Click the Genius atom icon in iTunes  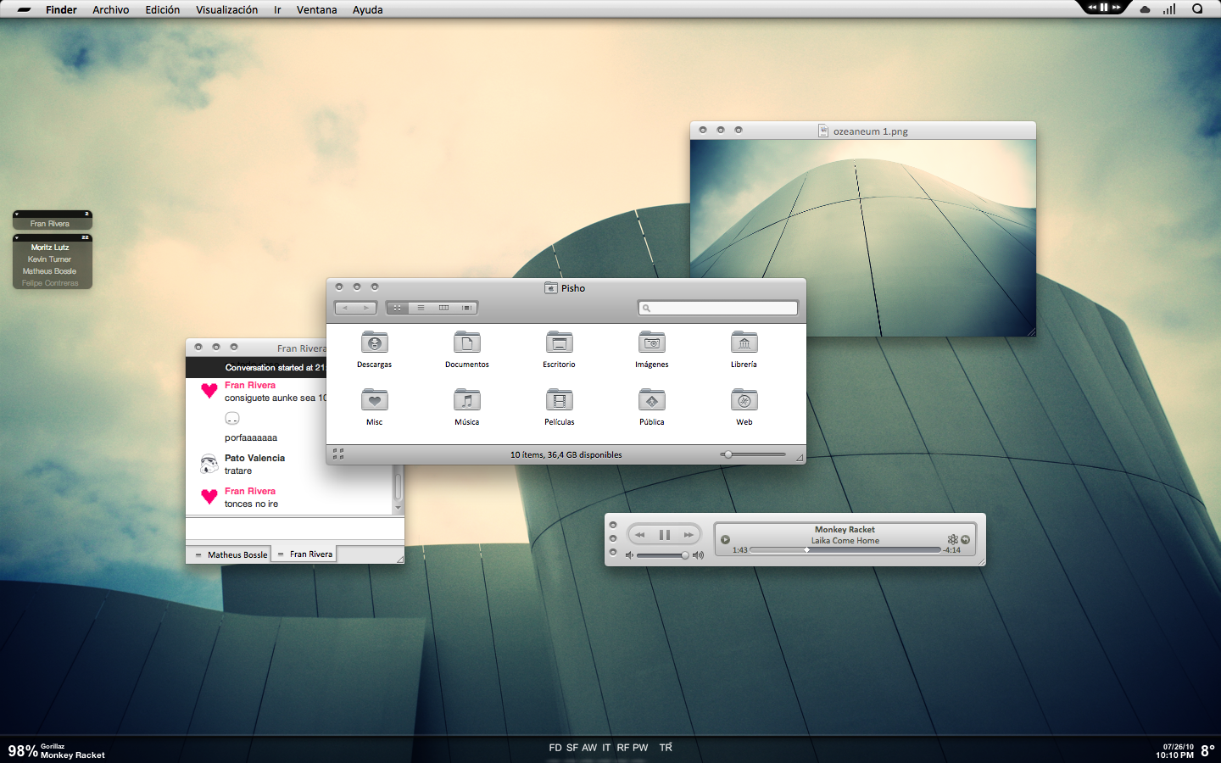(952, 539)
